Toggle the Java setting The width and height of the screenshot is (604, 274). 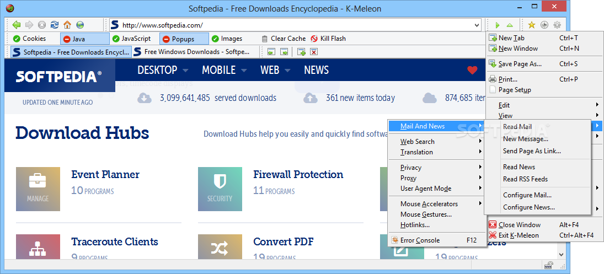coord(85,39)
